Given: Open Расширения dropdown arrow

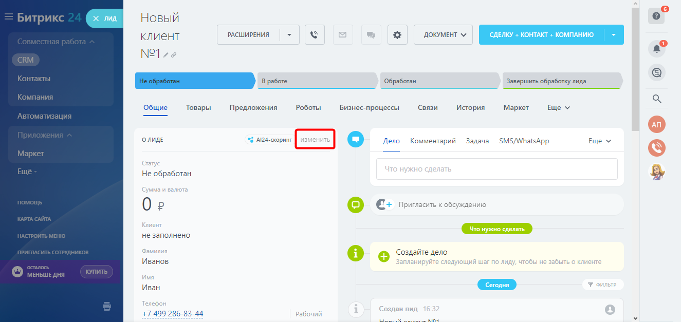Looking at the screenshot, I should [289, 35].
